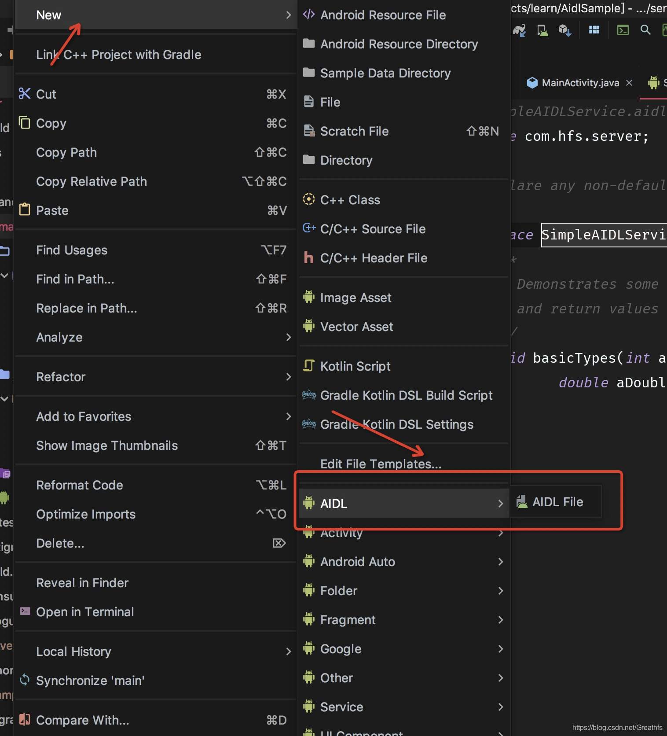The image size is (667, 736).
Task: Click the AIDL File icon in submenu
Action: click(x=522, y=501)
